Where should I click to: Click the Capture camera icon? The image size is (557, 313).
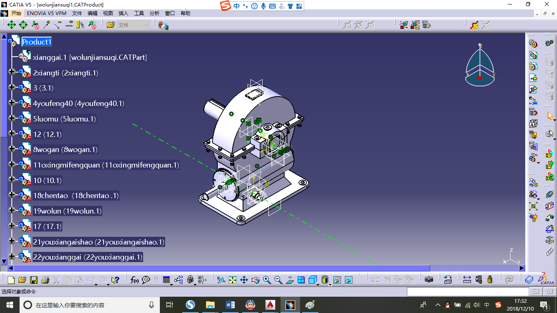coord(429,280)
